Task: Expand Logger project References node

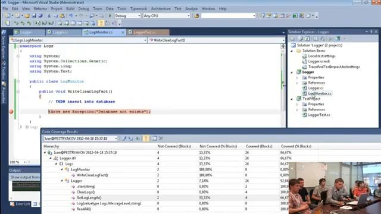Action: pyautogui.click(x=297, y=83)
